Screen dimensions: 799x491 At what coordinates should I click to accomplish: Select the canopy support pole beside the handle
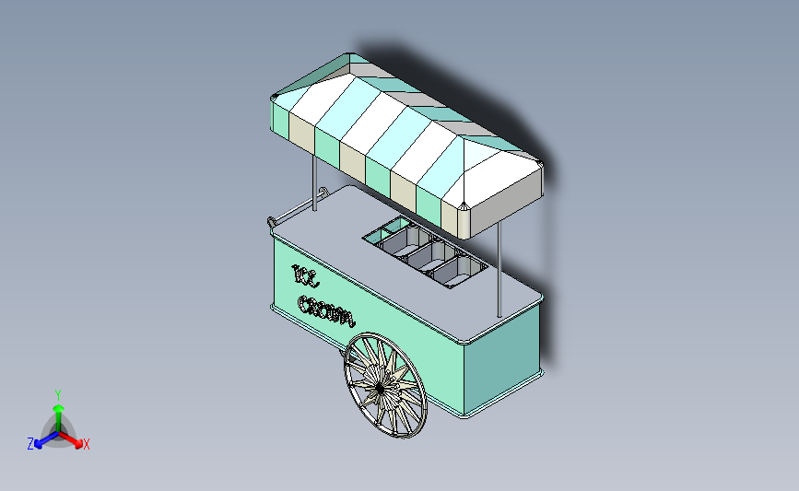point(314,182)
